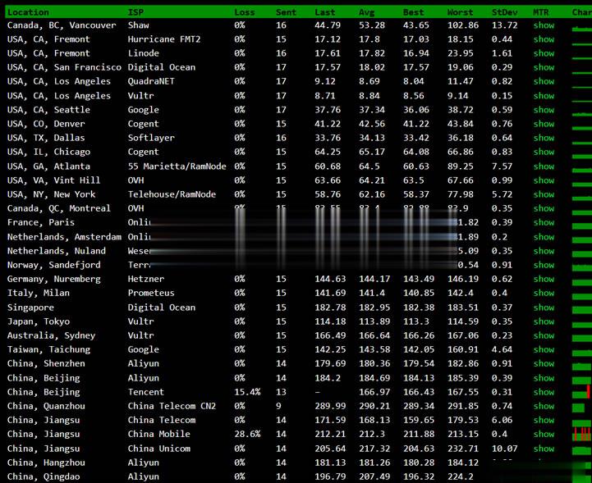This screenshot has height=483, width=592.
Task: Click last value 182.78 in Singapore row
Action: click(330, 308)
